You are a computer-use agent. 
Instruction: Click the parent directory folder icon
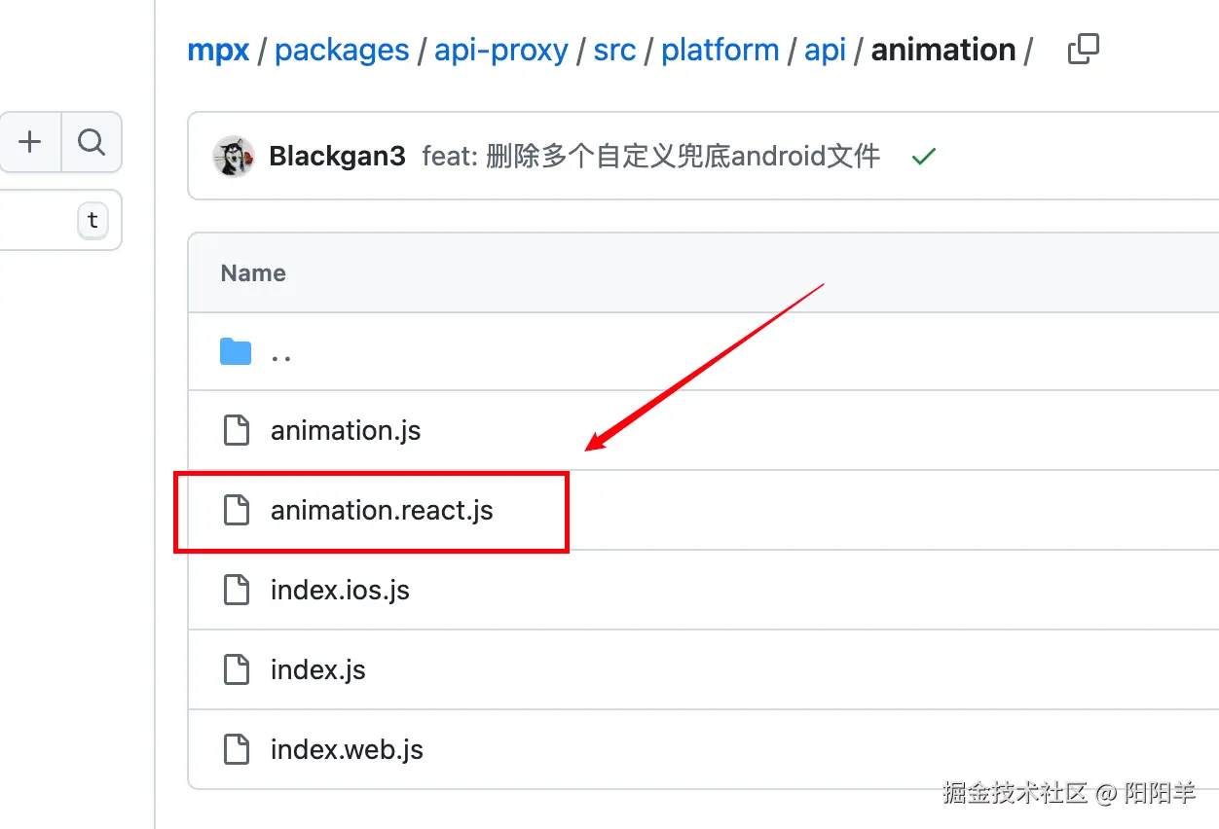[x=236, y=352]
